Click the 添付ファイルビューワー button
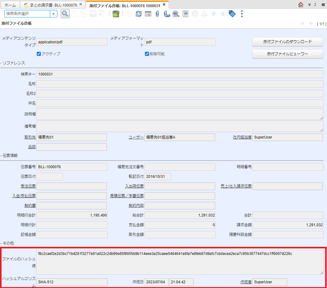327x288 pixels. (287, 54)
